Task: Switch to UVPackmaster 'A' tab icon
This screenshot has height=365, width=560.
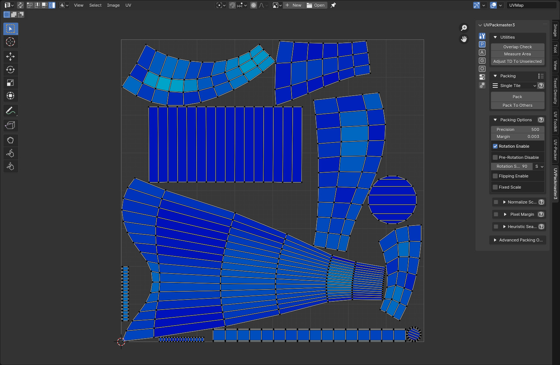Action: click(x=482, y=52)
